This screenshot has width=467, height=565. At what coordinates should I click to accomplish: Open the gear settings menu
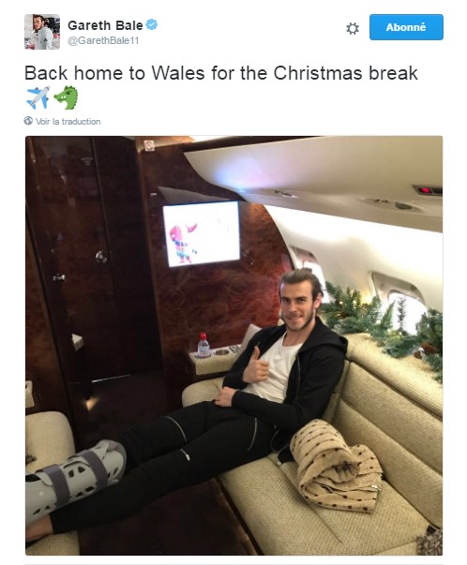[353, 28]
